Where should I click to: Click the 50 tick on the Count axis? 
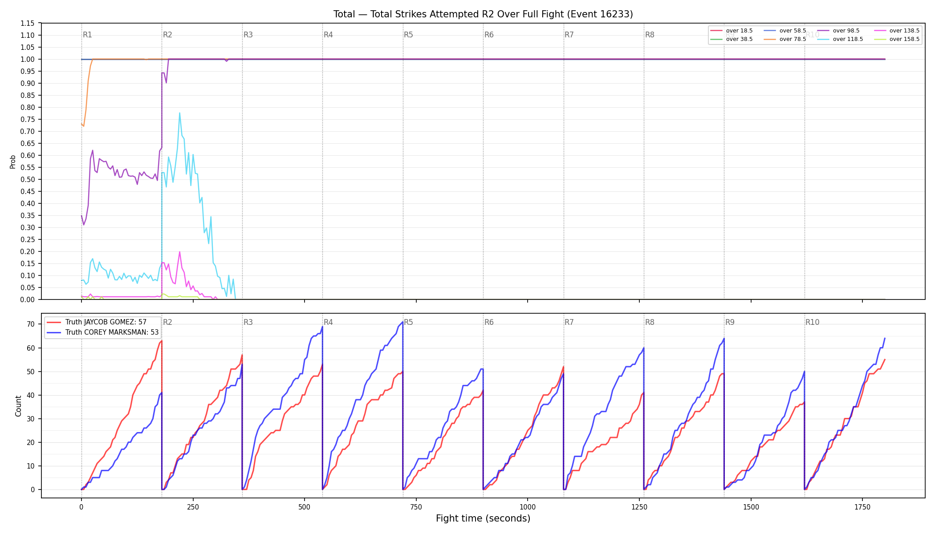30,372
